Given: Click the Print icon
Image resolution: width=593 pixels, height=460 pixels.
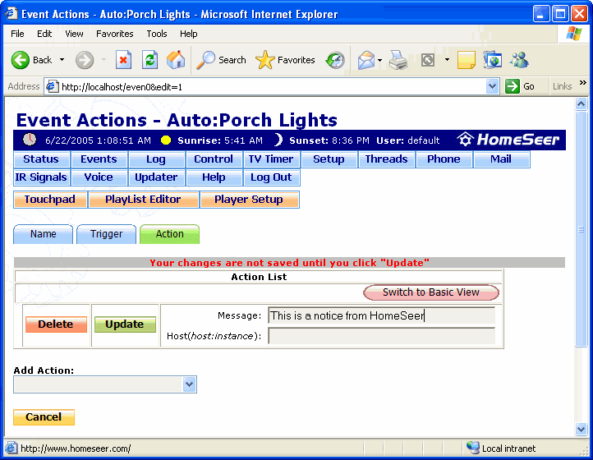Looking at the screenshot, I should pyautogui.click(x=398, y=60).
